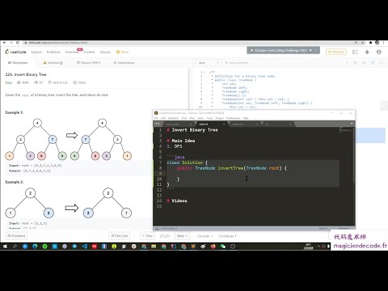Image resolution: width=388 pixels, height=291 pixels.
Task: Click the Premium button
Action: 336,52
